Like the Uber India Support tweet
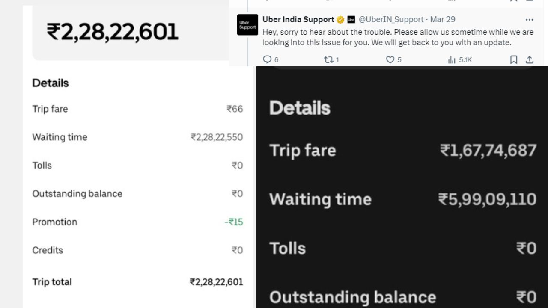The image size is (548, 308). pos(390,59)
